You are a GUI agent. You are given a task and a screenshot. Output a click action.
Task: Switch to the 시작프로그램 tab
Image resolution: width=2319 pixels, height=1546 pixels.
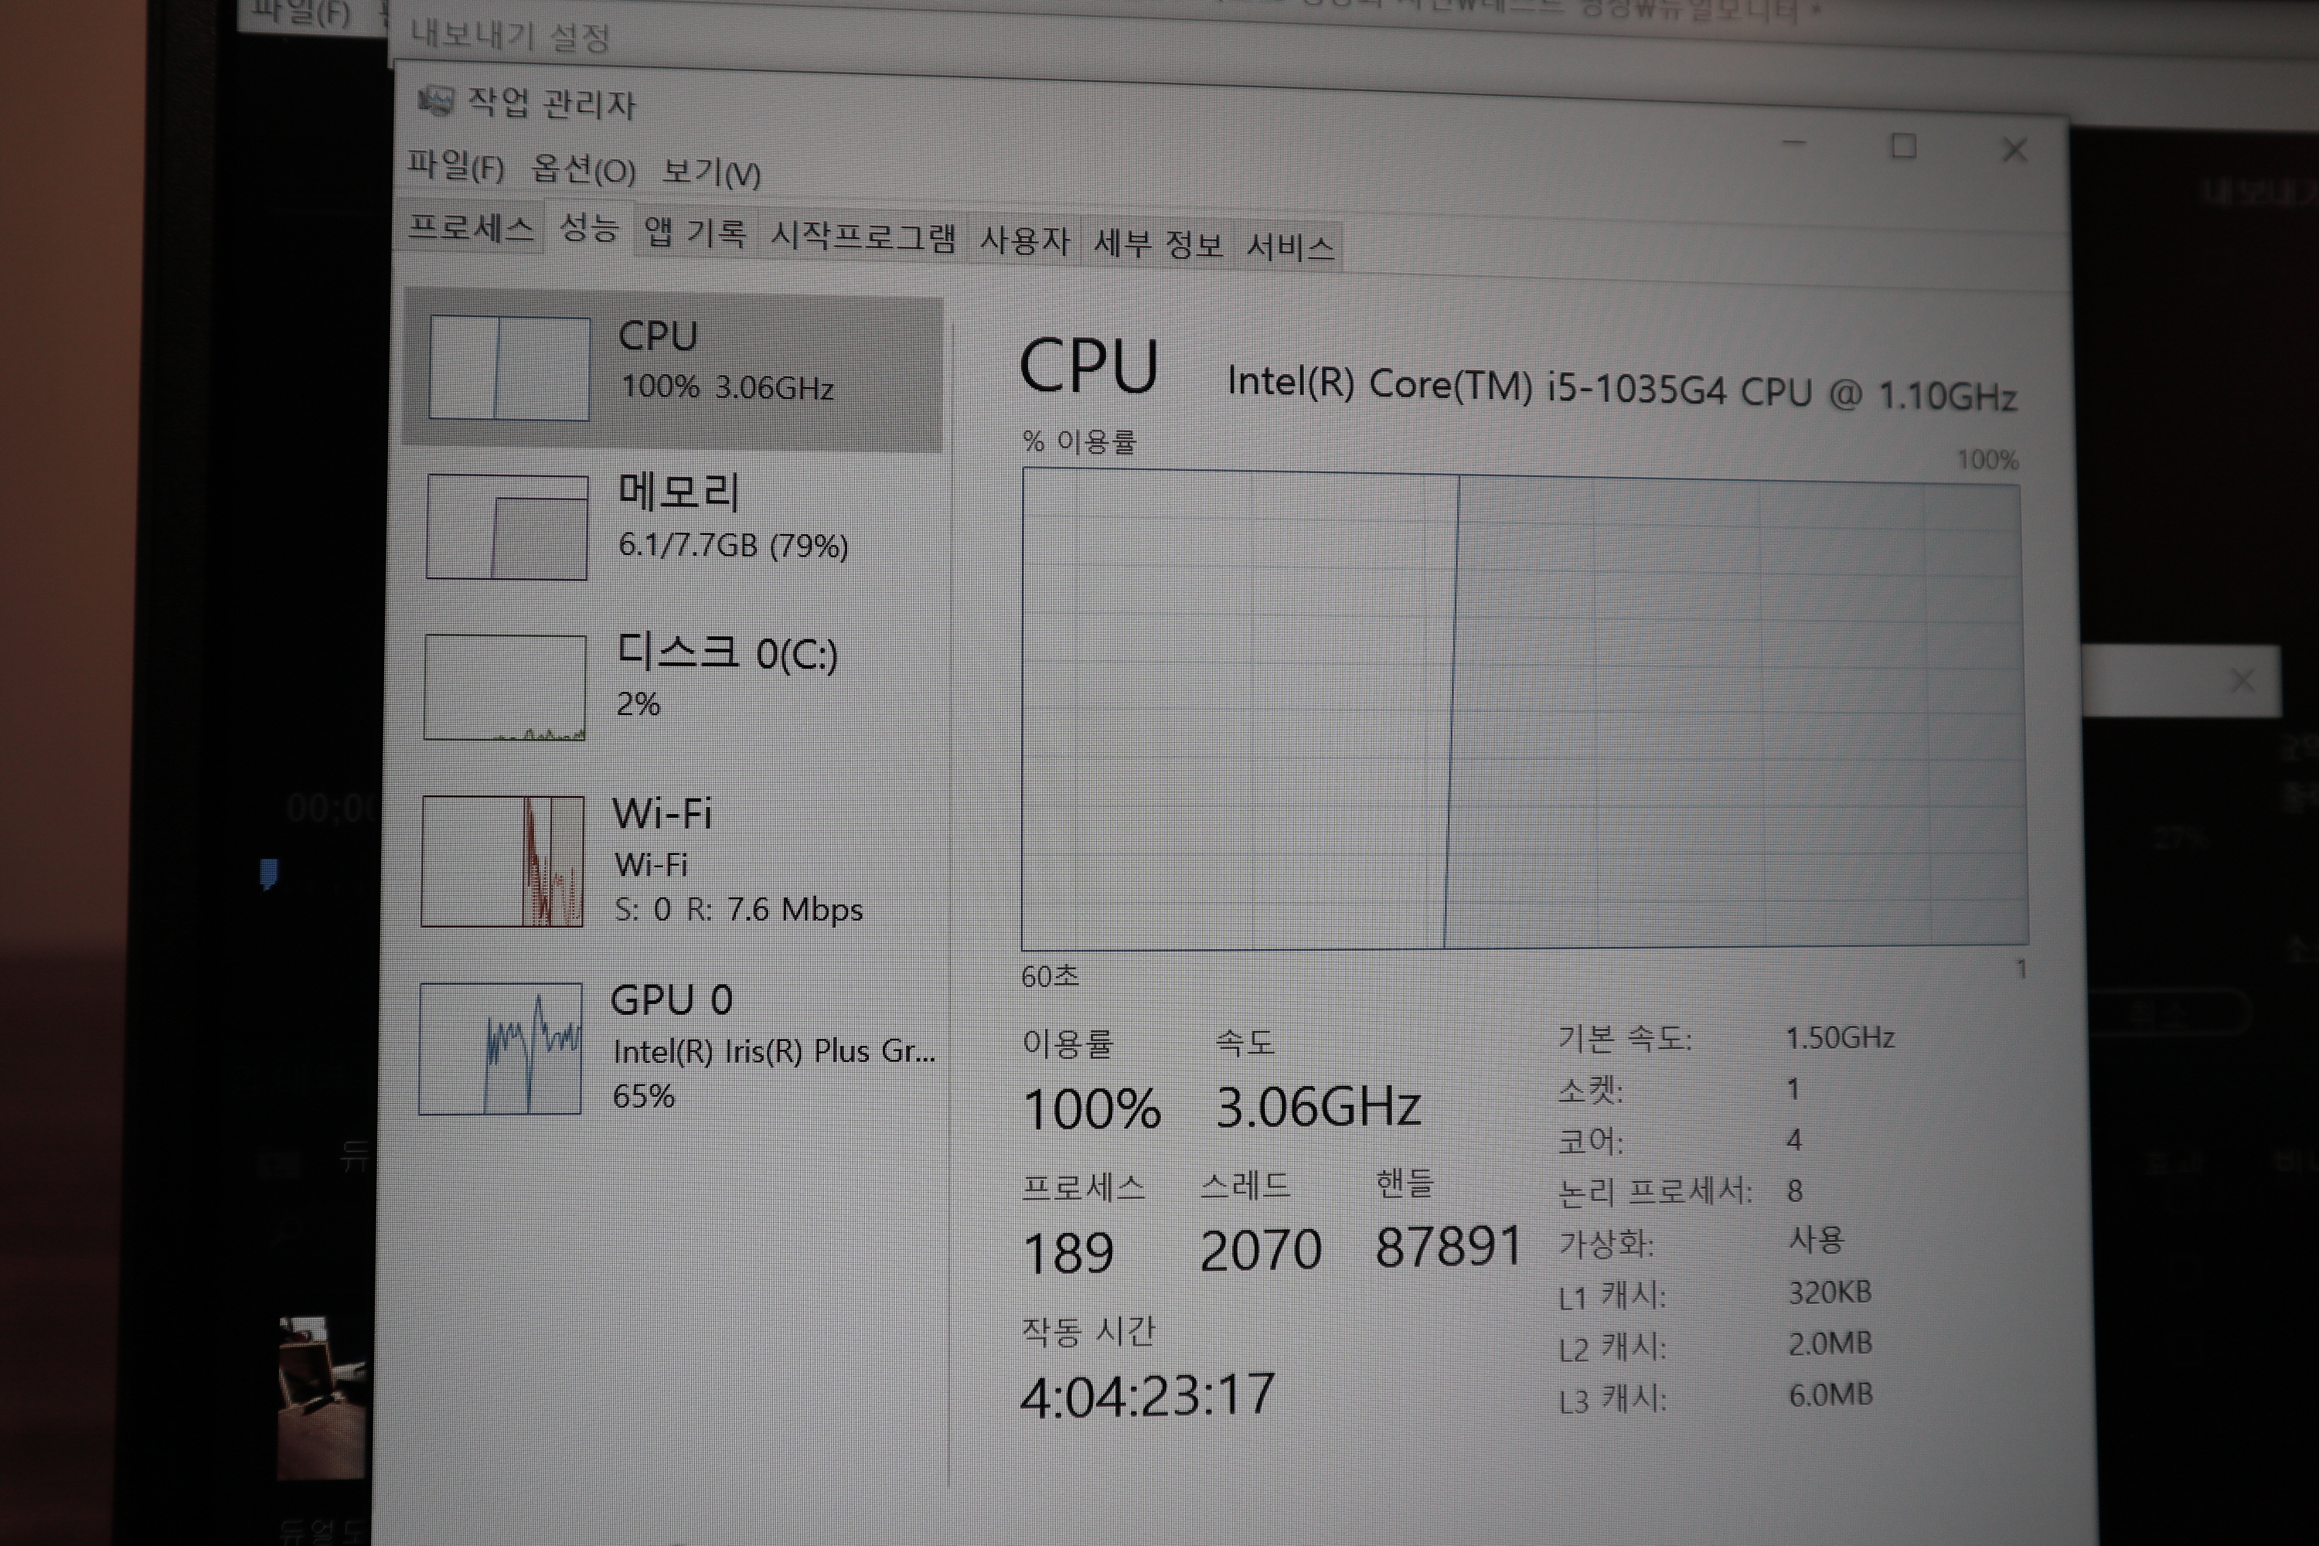(862, 237)
